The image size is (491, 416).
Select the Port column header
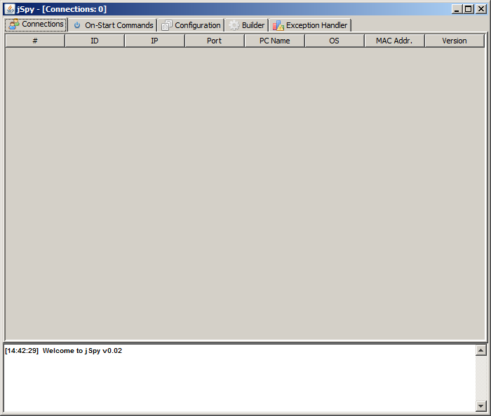click(x=215, y=41)
